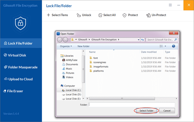
Task: Click scroll-down arrow of navigation pane
Action: pos(83,98)
